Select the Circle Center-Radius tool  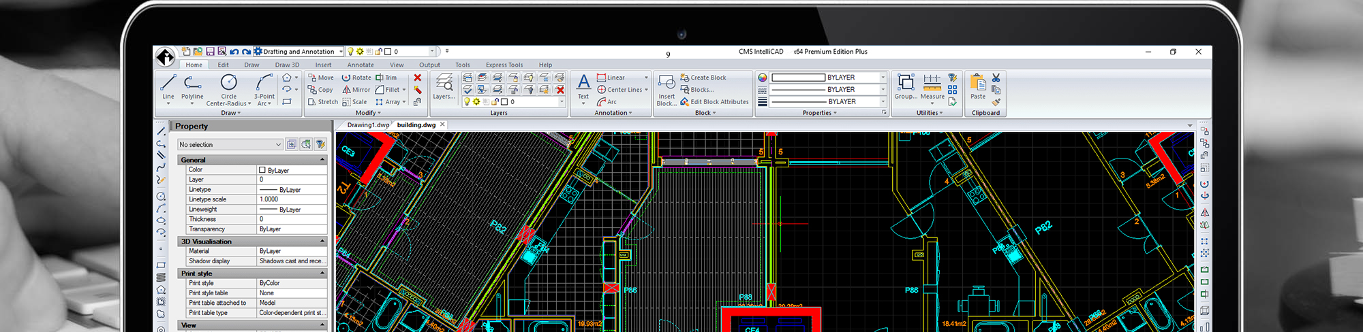click(229, 90)
